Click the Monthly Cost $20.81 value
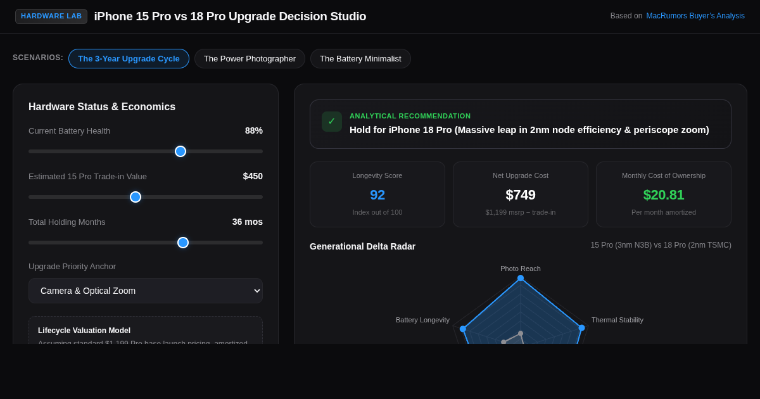Screen dimensions: 760x399 (664, 195)
